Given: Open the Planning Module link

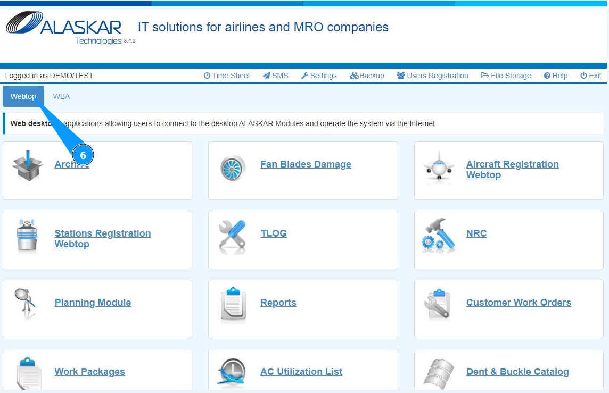Looking at the screenshot, I should point(93,302).
